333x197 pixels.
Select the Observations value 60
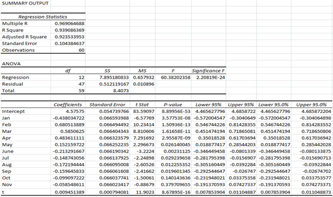[x=82, y=50]
